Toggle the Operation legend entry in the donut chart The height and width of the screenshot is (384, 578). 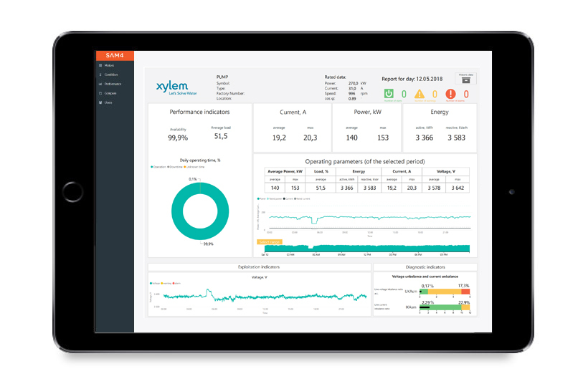(x=158, y=167)
